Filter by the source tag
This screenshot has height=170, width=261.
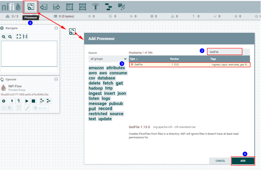[117, 114]
